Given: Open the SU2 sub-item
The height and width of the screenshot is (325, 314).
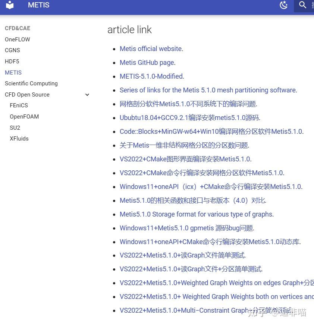Looking at the screenshot, I should [x=15, y=128].
